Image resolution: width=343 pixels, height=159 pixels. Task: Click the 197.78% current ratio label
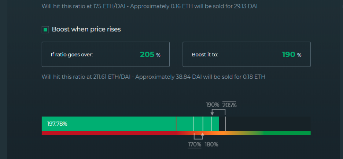click(x=57, y=124)
